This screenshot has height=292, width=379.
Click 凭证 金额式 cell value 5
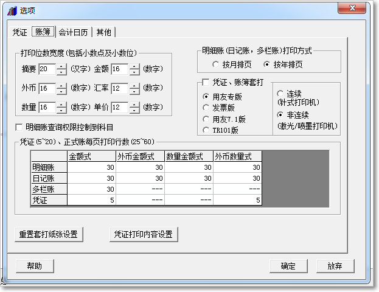point(92,200)
